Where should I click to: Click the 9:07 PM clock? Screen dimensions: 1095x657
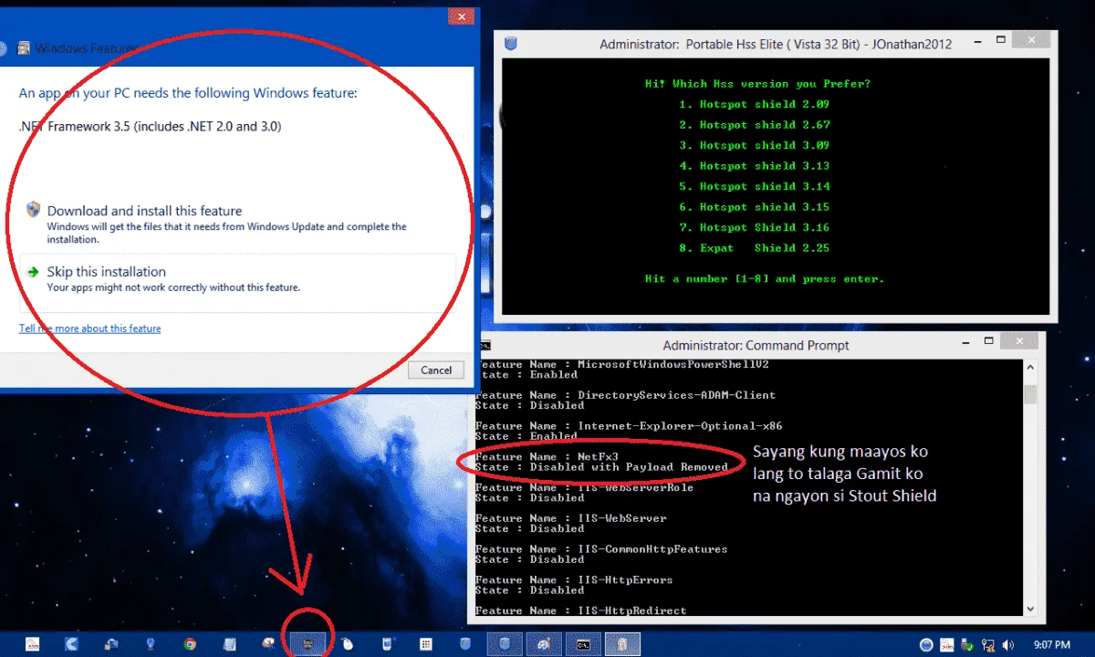click(x=1052, y=644)
